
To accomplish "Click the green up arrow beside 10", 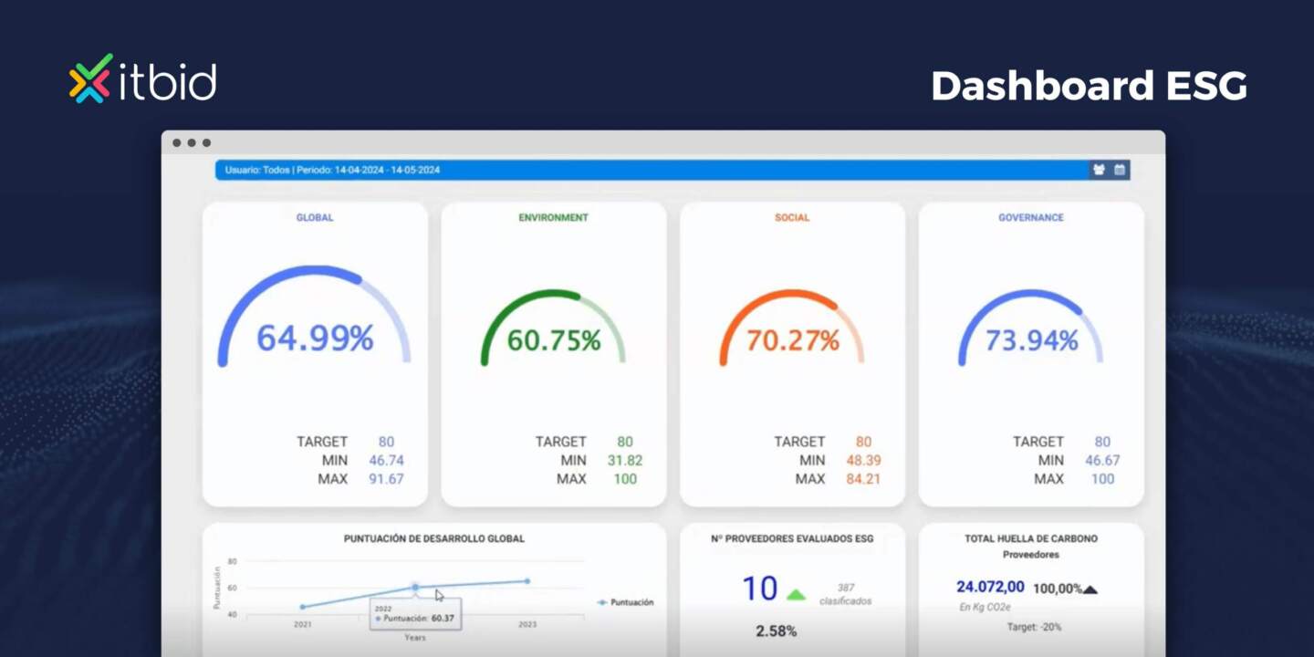I will (796, 595).
